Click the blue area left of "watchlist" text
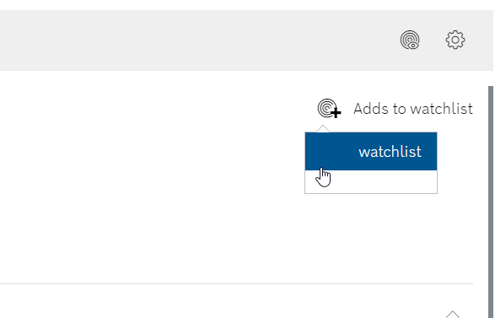Image resolution: width=495 pixels, height=318 pixels. coord(331,151)
